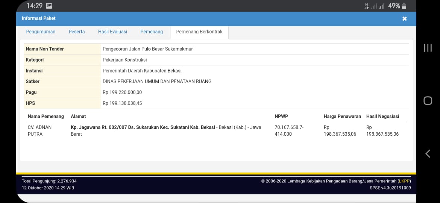The image size is (440, 203).
Task: Select the NPWP number 70.167.658.7-414.000
Action: click(x=289, y=131)
